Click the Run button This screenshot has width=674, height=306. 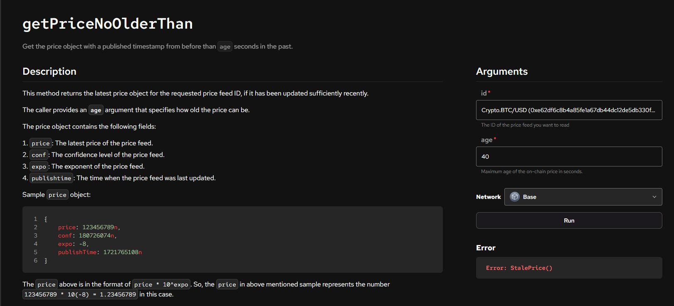point(569,220)
